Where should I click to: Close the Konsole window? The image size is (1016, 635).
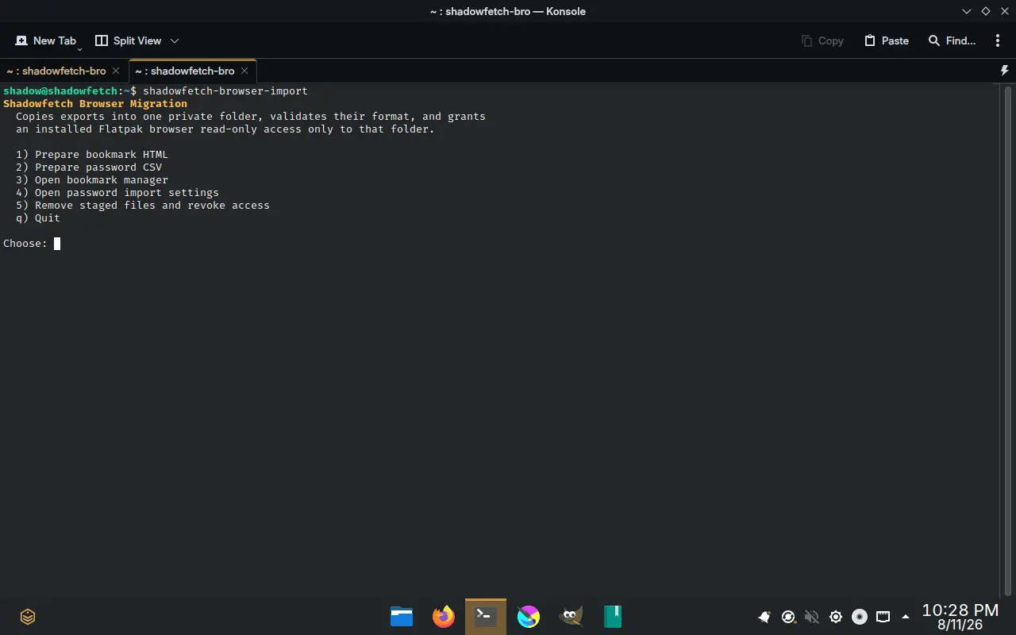[1004, 11]
